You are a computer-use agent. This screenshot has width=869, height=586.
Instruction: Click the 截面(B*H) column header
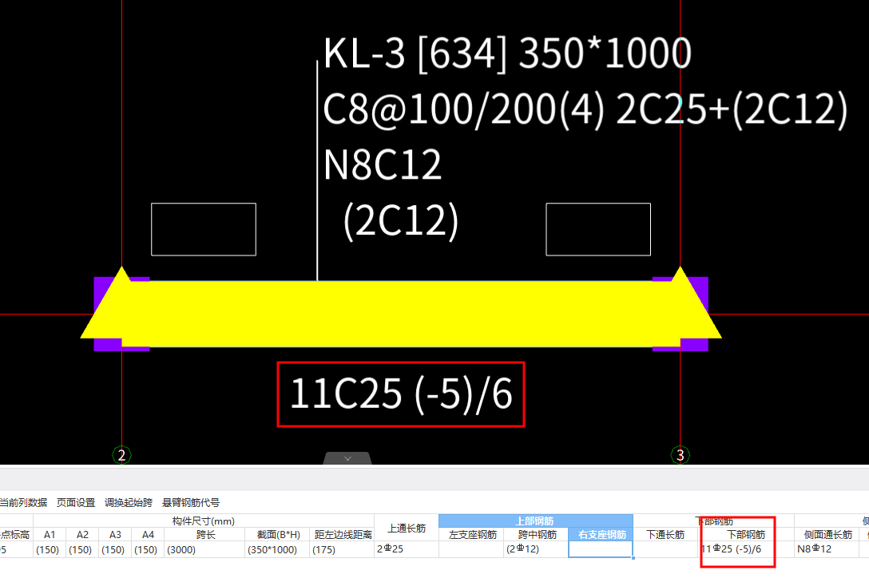[x=278, y=534]
